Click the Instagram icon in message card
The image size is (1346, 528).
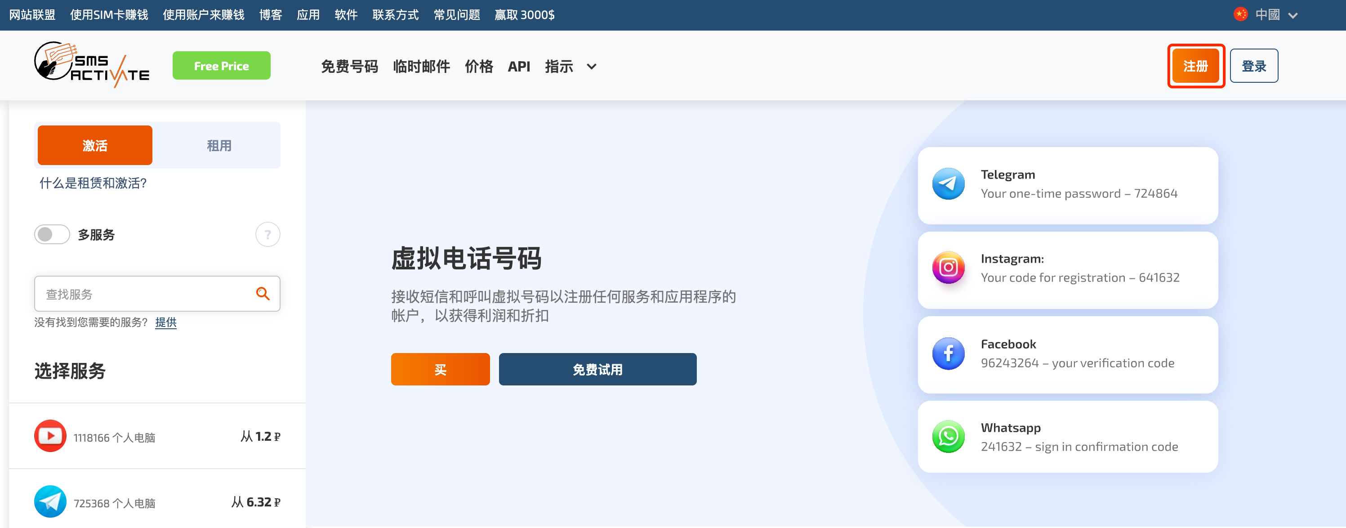click(x=949, y=268)
